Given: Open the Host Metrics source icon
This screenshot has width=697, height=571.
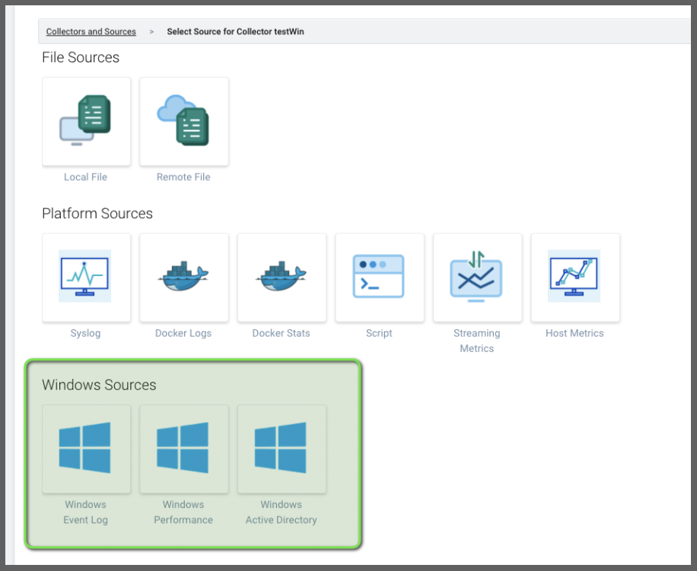Looking at the screenshot, I should click(575, 278).
